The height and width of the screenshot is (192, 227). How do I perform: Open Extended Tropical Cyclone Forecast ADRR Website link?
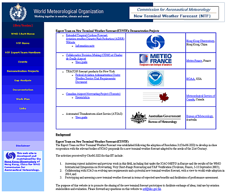[x=95, y=39]
